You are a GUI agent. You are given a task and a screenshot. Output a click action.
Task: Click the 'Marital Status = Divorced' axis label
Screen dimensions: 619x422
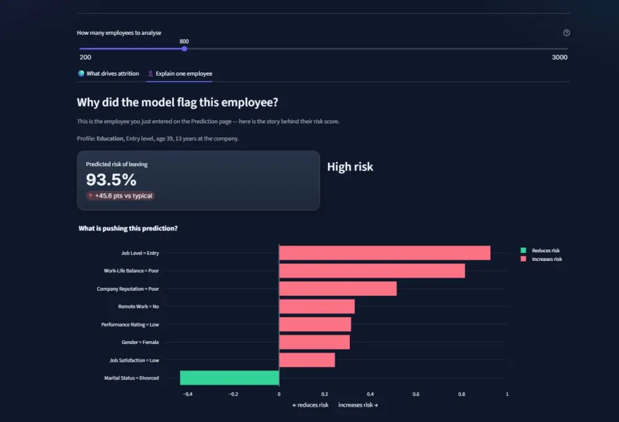(x=131, y=378)
